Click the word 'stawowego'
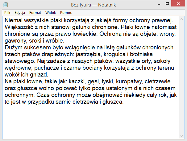187x141 pixels. point(20,61)
